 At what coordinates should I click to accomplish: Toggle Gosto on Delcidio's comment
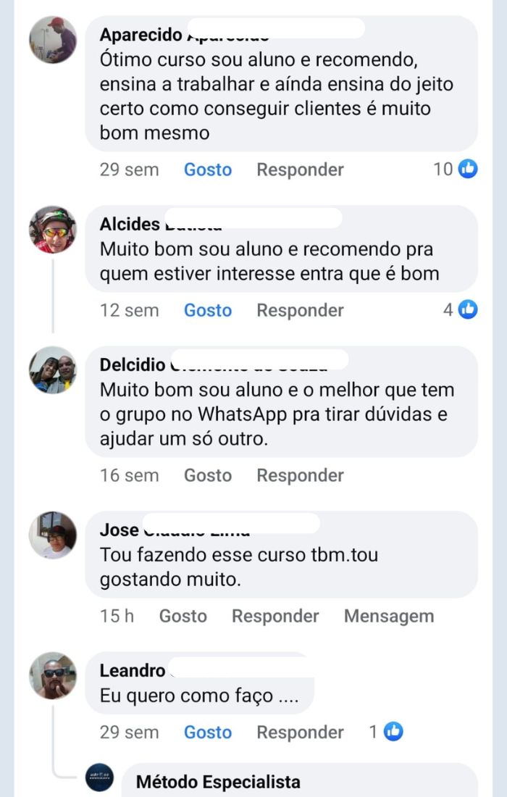208,475
